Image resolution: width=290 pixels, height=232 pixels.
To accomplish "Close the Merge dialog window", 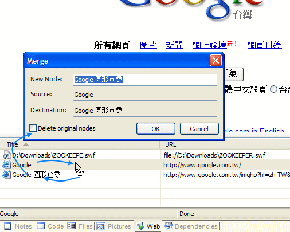I will 215,61.
